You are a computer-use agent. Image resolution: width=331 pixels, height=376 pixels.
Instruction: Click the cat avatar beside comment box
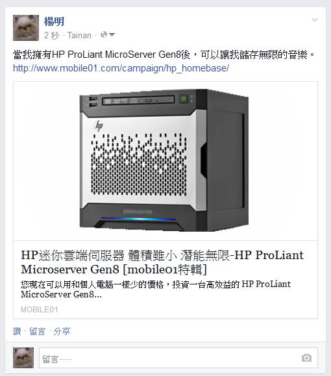coord(23,358)
